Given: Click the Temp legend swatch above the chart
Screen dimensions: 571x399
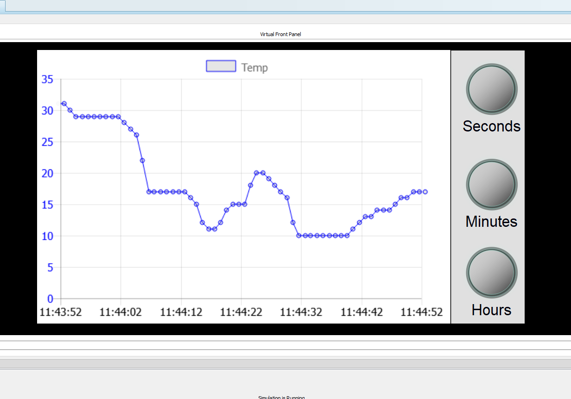Looking at the screenshot, I should [221, 66].
